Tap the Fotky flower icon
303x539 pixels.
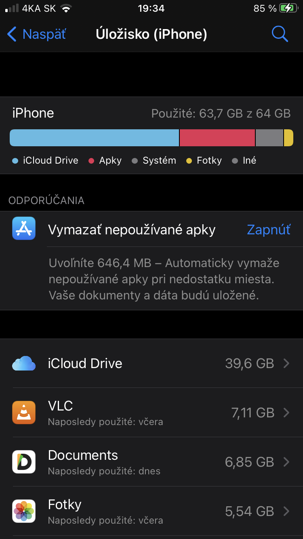point(24,511)
